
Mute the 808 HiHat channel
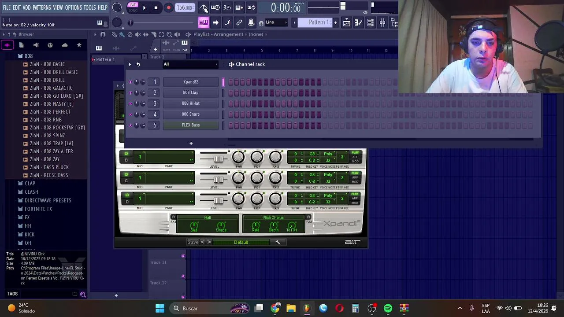pyautogui.click(x=130, y=103)
